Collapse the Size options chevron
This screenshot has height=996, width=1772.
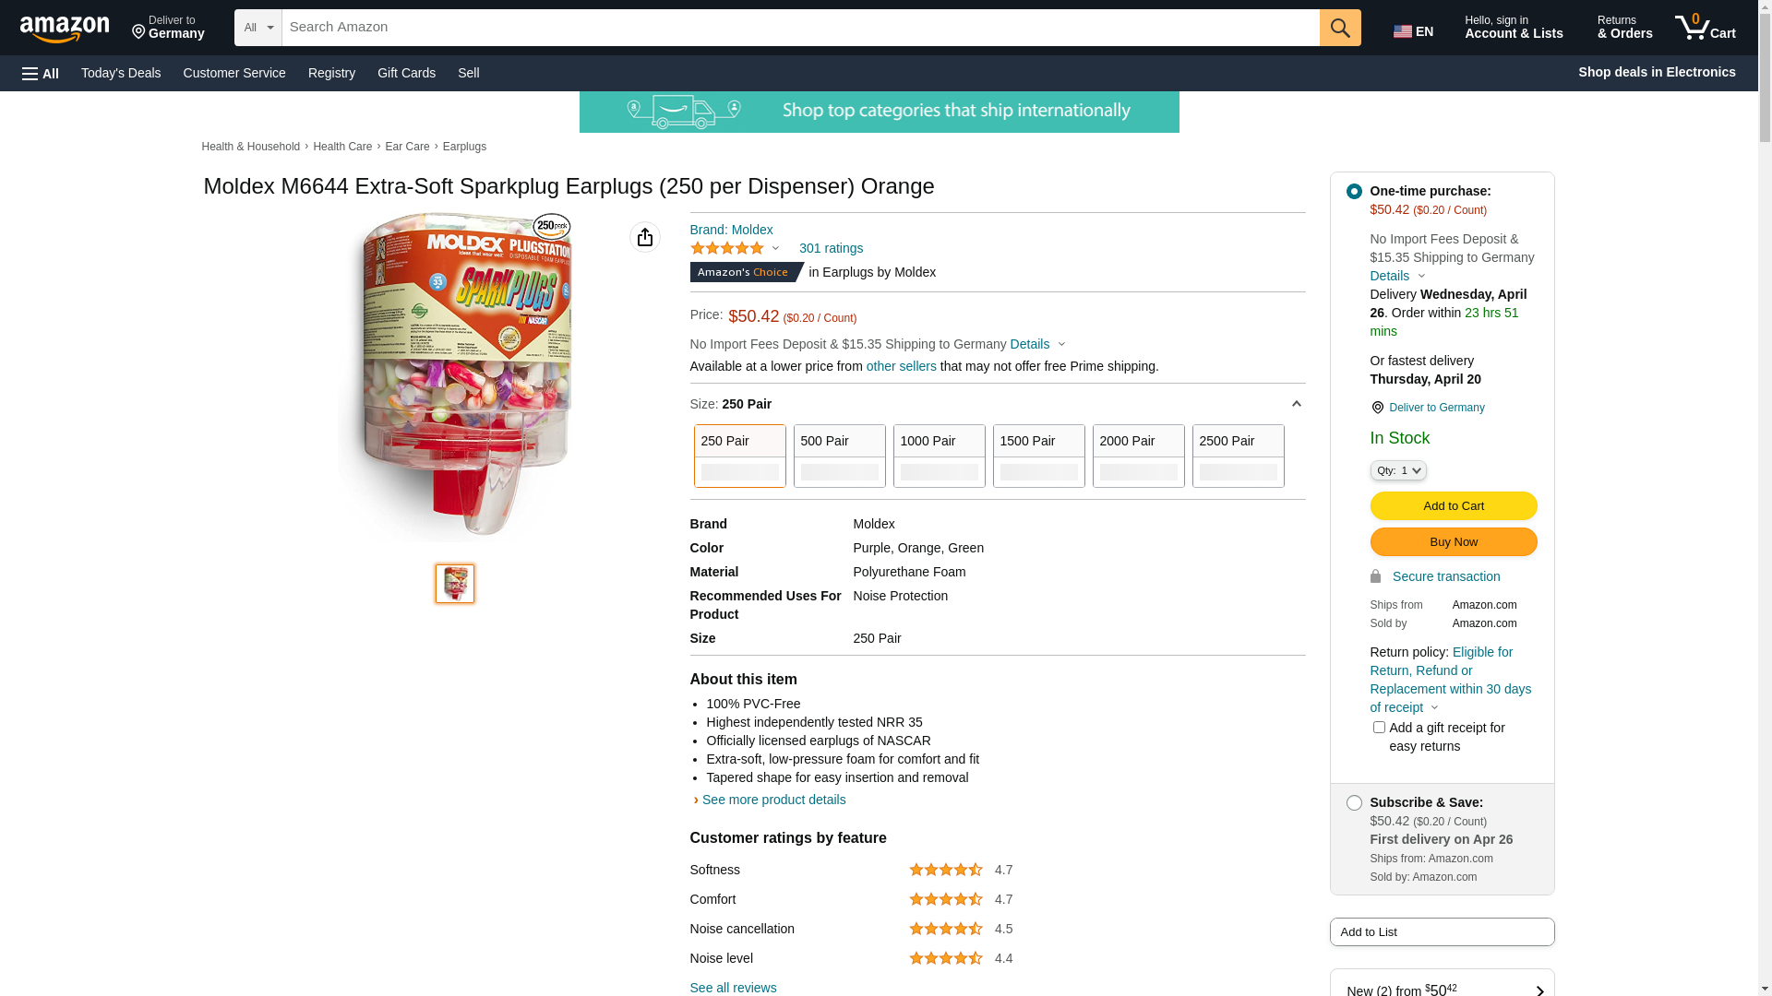[x=1296, y=404]
